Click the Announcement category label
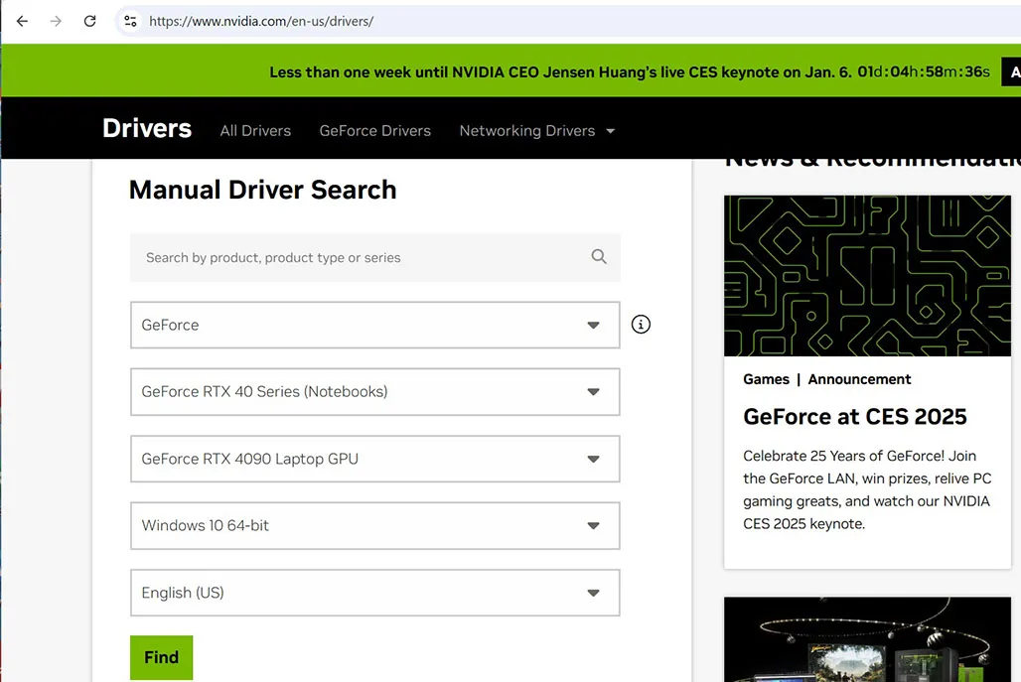This screenshot has width=1021, height=682. 859,379
